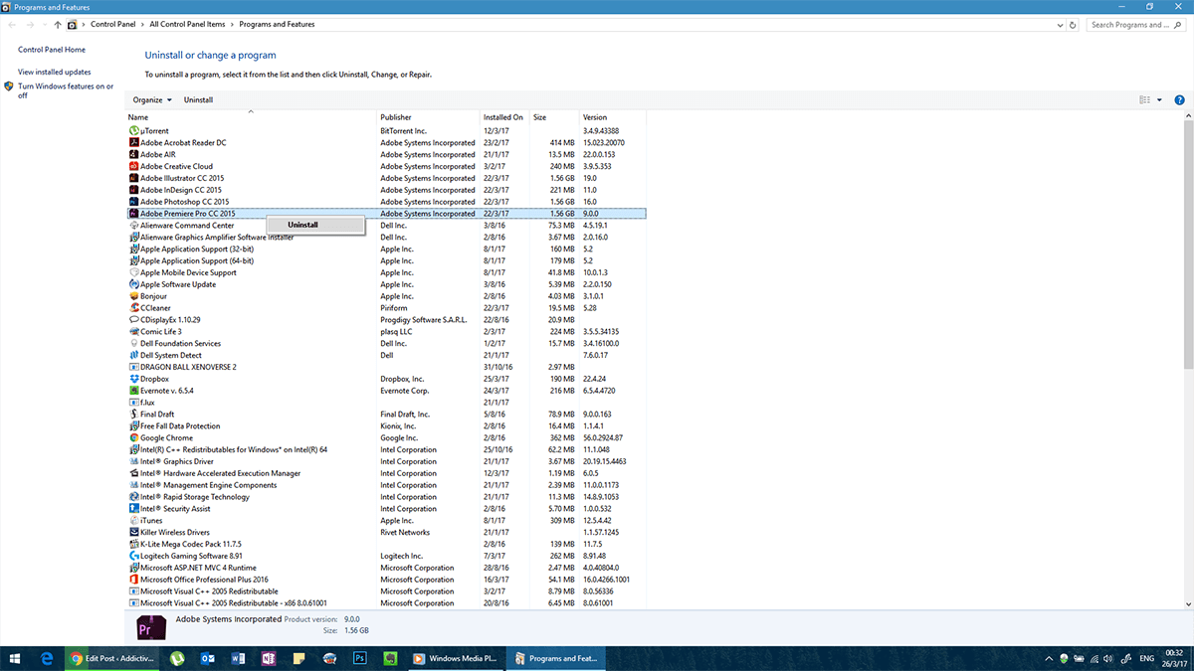Select the Killer Wireless Drivers row
Screen dimensions: 1194x671
(387, 532)
